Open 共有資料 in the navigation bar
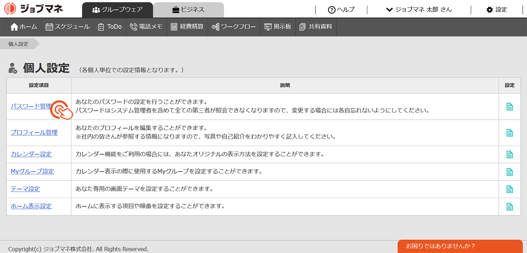527x253 pixels. tap(316, 27)
